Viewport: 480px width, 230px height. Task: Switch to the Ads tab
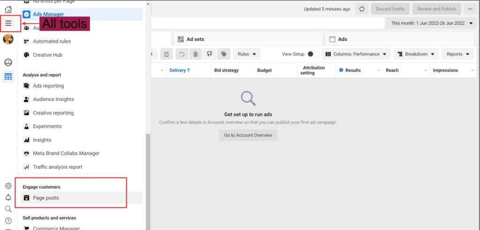pyautogui.click(x=399, y=39)
